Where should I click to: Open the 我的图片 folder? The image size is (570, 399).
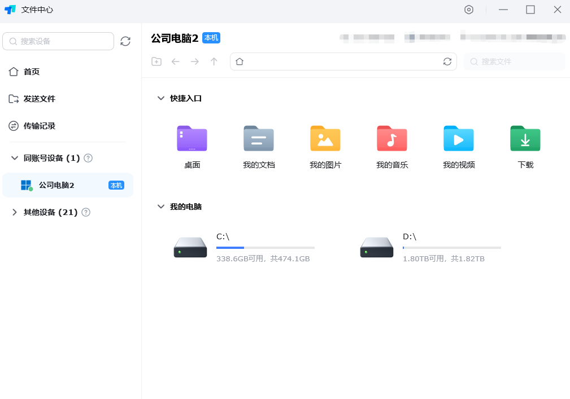pos(325,147)
